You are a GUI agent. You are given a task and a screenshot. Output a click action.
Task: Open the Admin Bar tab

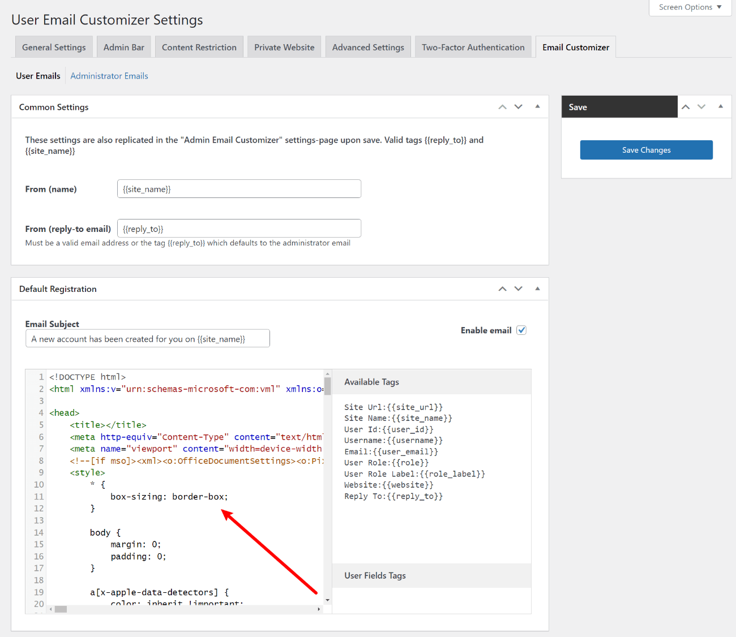[x=123, y=47]
